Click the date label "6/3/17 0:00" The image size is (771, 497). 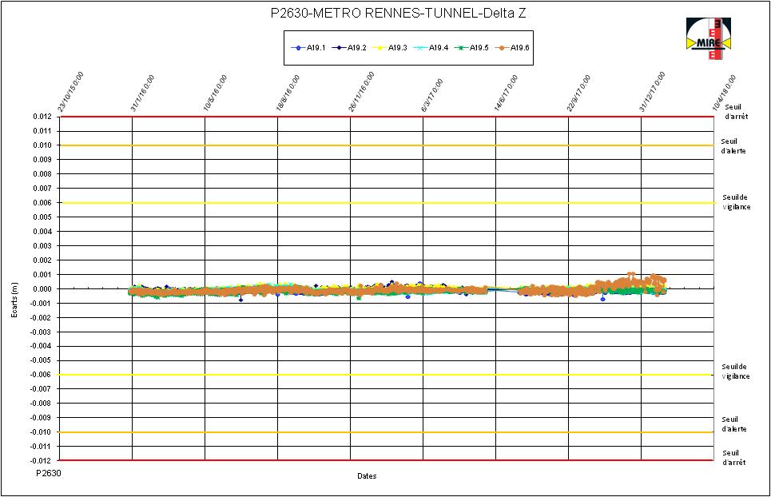tap(432, 95)
